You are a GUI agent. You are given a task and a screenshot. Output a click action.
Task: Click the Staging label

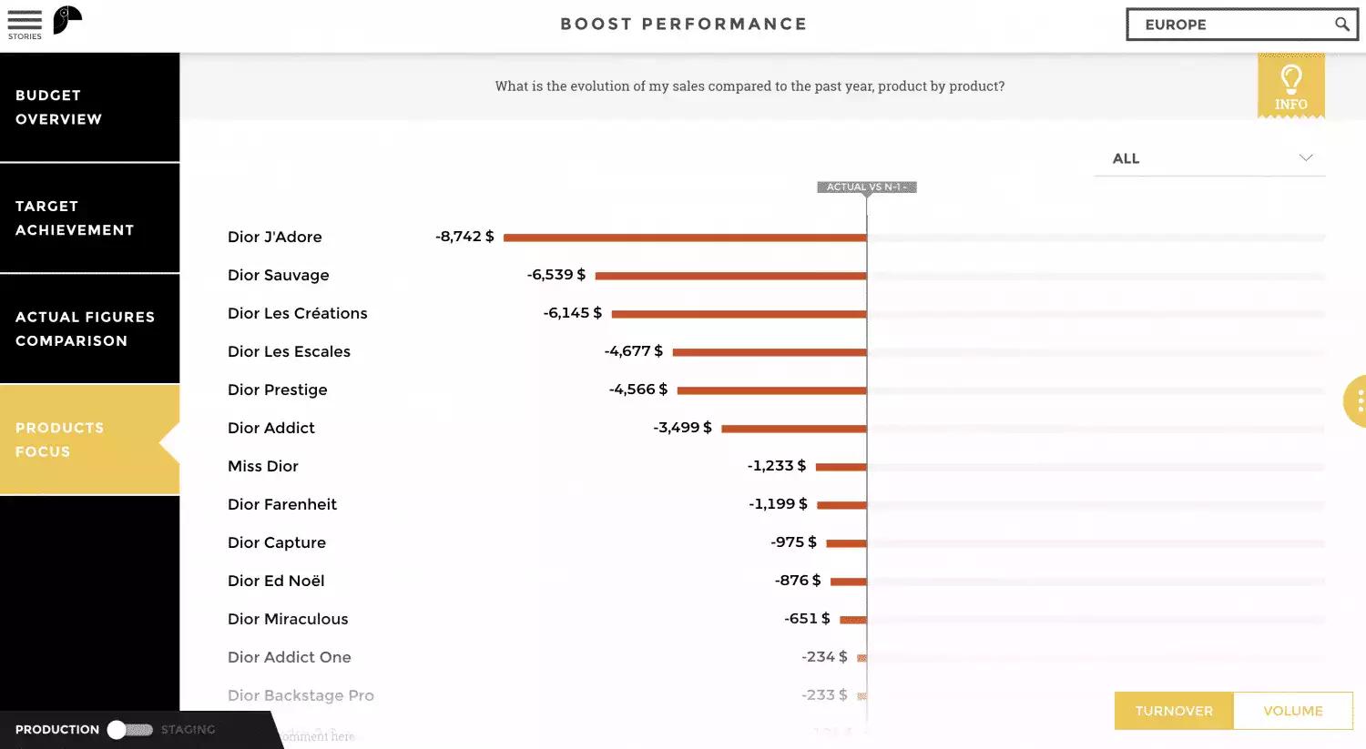coord(189,730)
